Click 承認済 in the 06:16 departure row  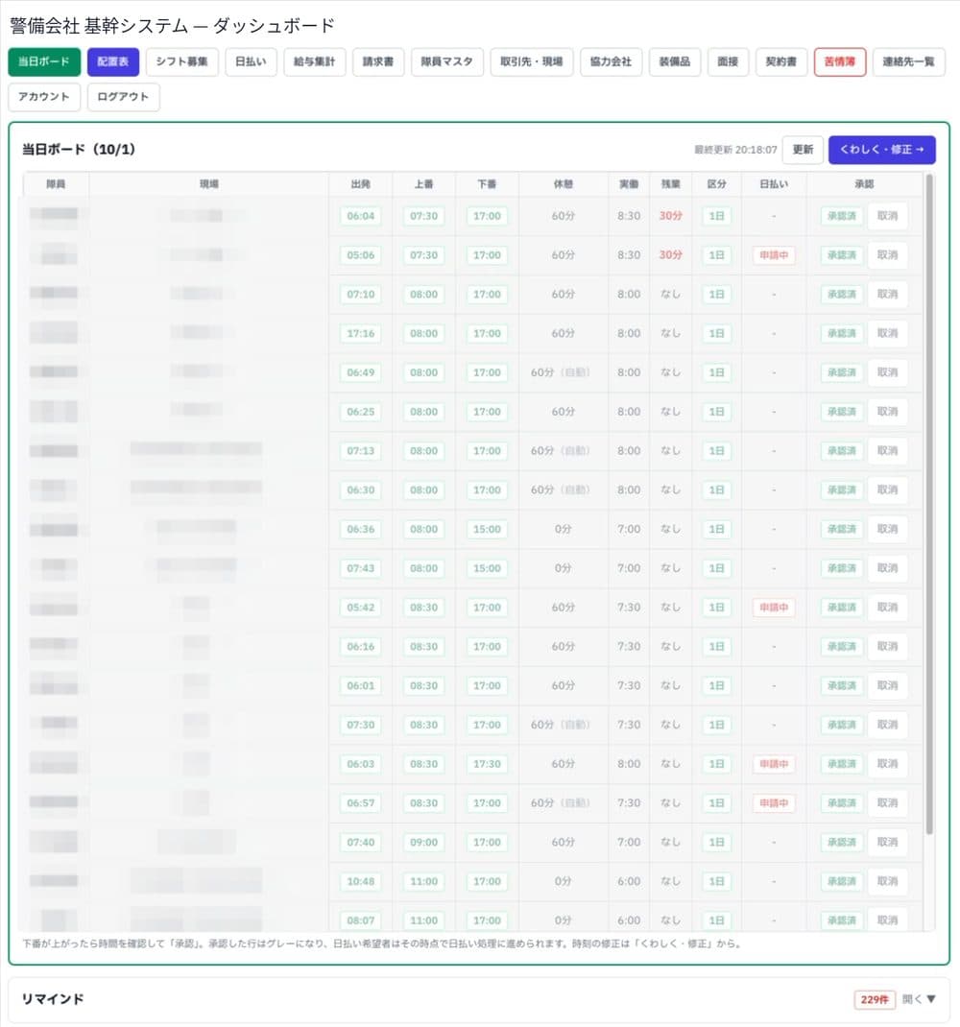841,647
